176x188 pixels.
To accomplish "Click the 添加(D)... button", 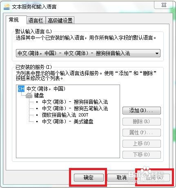I will 142,110.
